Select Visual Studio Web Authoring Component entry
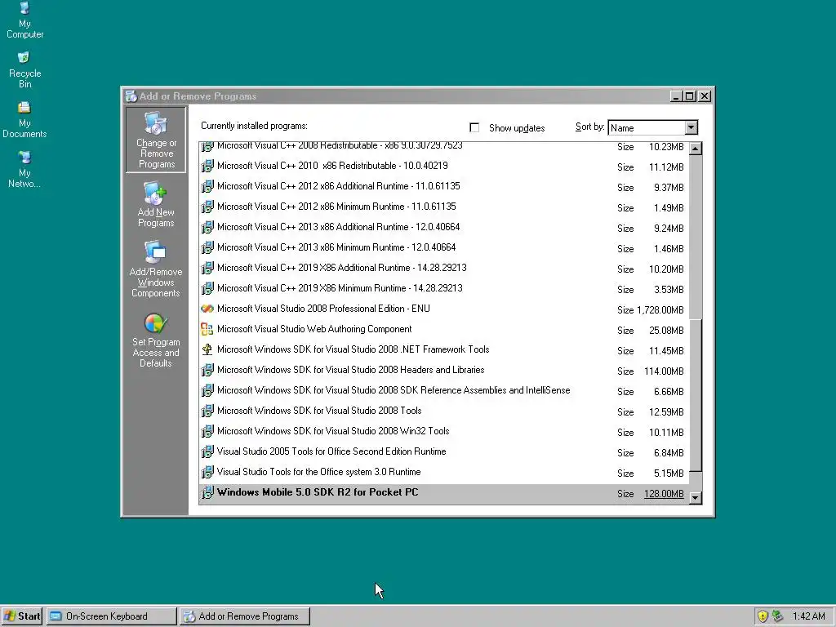The image size is (836, 627). click(x=443, y=330)
